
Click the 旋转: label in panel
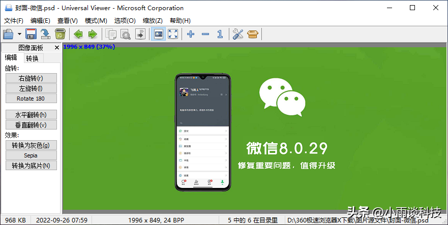12,68
